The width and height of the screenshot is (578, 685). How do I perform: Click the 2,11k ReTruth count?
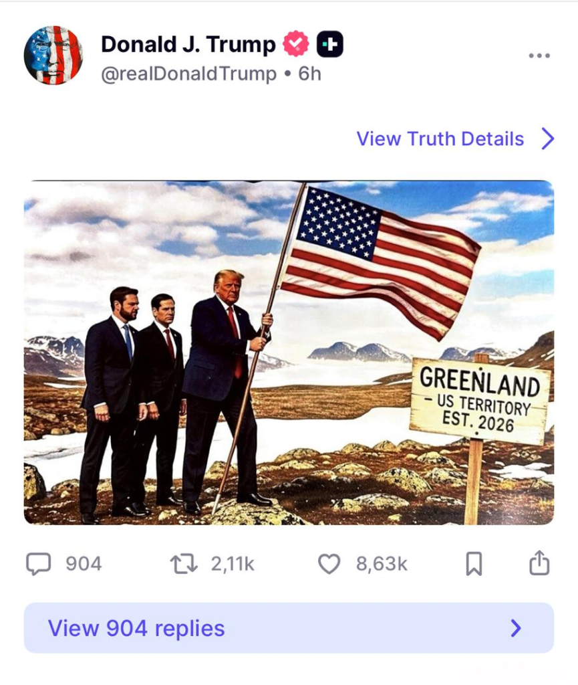pos(233,564)
